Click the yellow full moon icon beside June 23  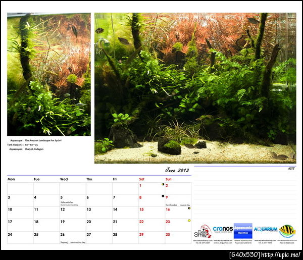coord(189,221)
